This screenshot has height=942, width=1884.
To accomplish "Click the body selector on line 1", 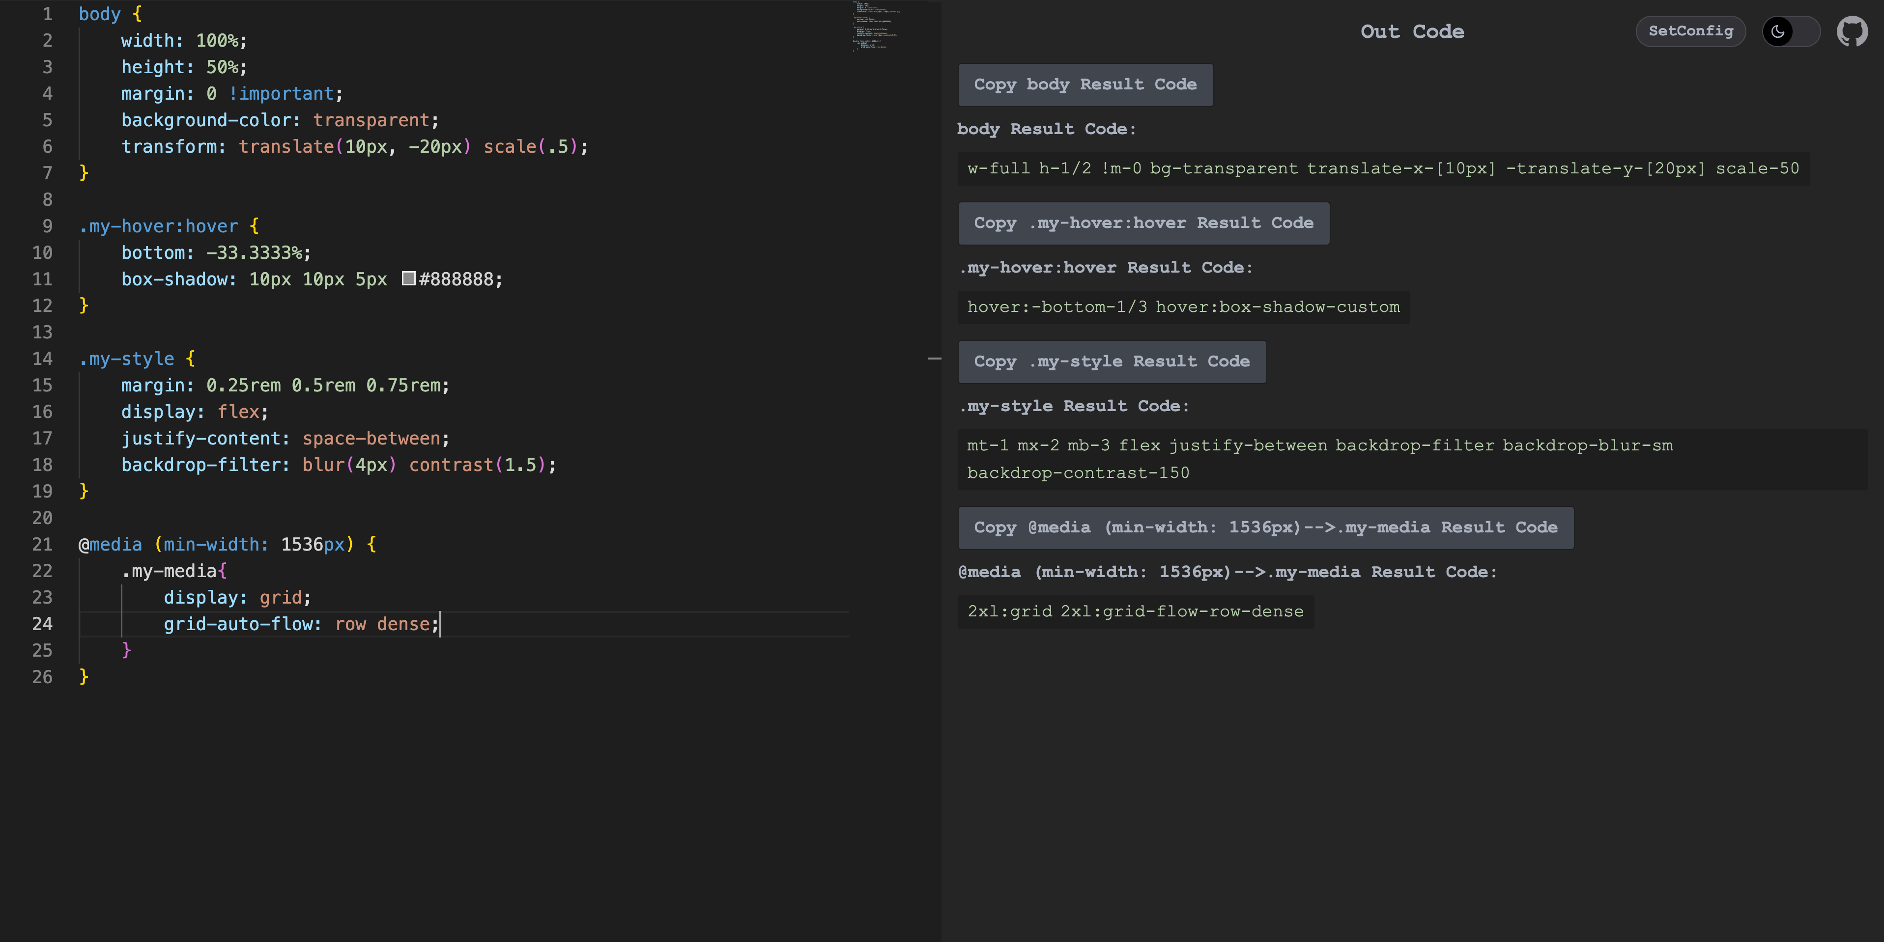I will coord(99,14).
